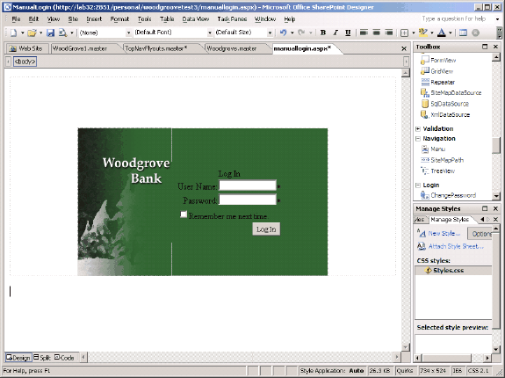
Task: Expand the Validation toolbox section
Action: coord(418,129)
